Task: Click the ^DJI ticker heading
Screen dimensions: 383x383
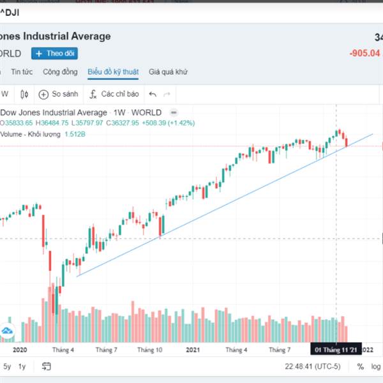Action: (x=10, y=13)
